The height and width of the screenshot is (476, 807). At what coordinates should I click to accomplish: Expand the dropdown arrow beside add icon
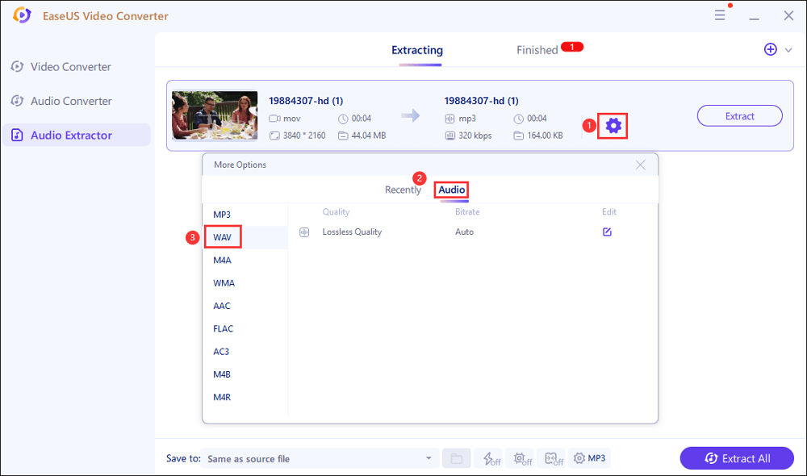coord(788,51)
